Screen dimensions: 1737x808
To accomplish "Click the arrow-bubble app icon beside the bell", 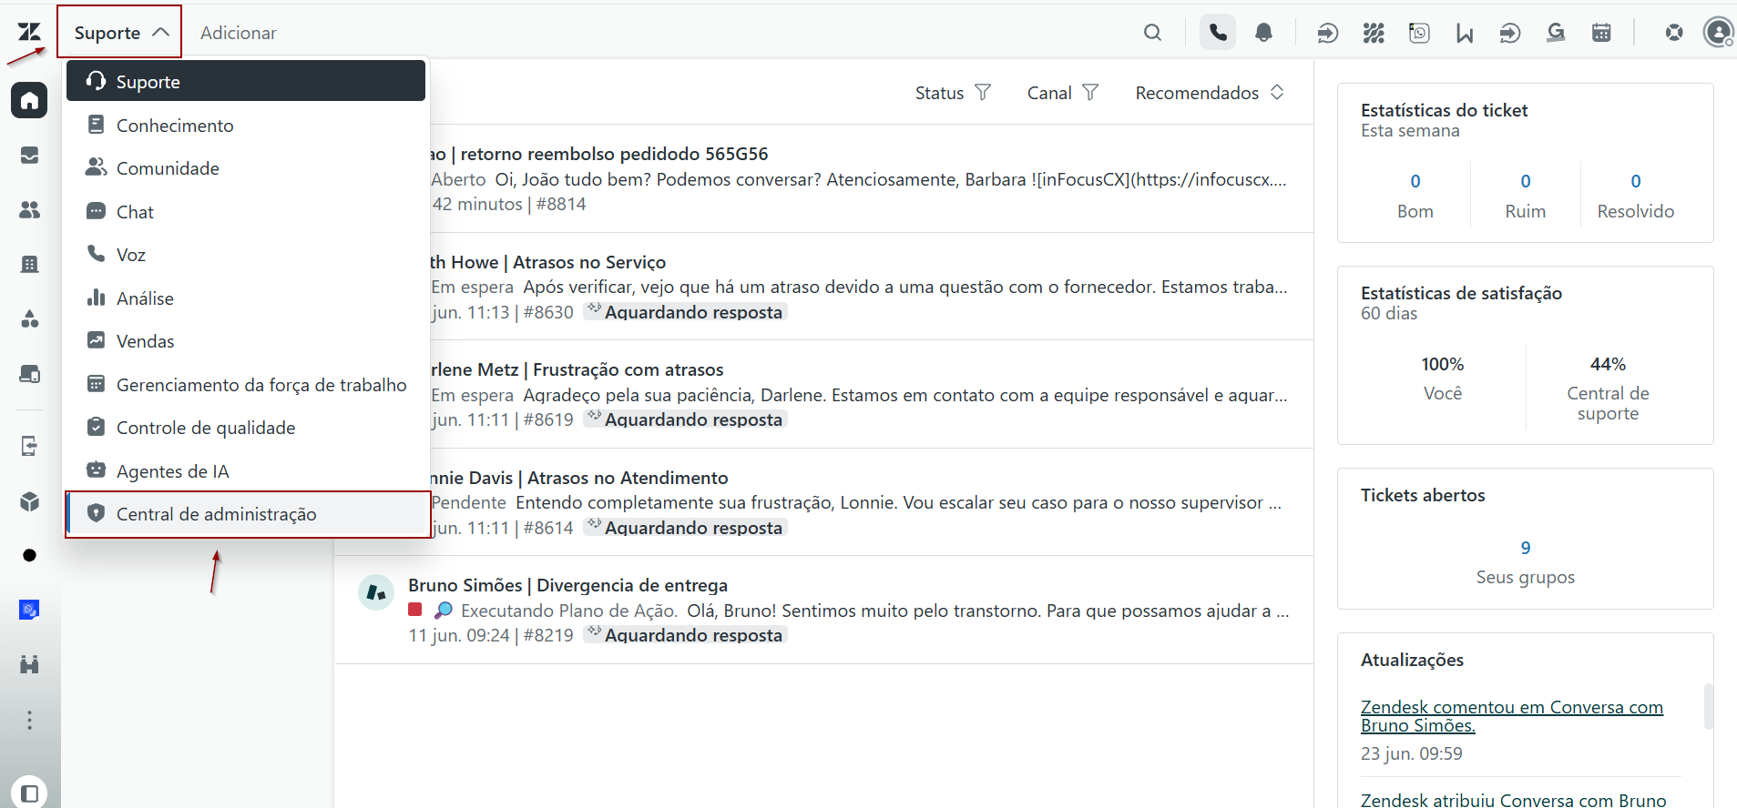I will pyautogui.click(x=1328, y=34).
